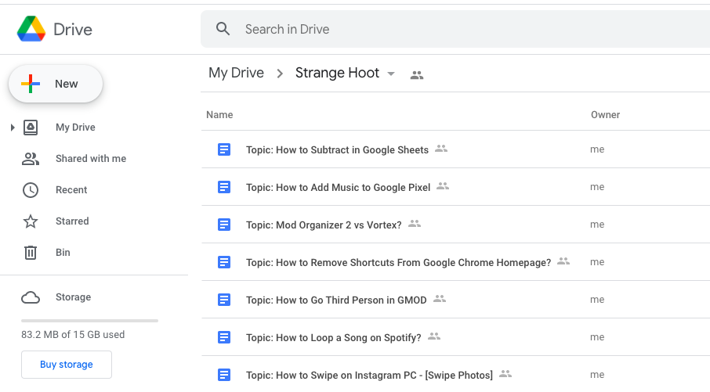
Task: Click the My Drive sidebar icon
Action: pyautogui.click(x=31, y=128)
